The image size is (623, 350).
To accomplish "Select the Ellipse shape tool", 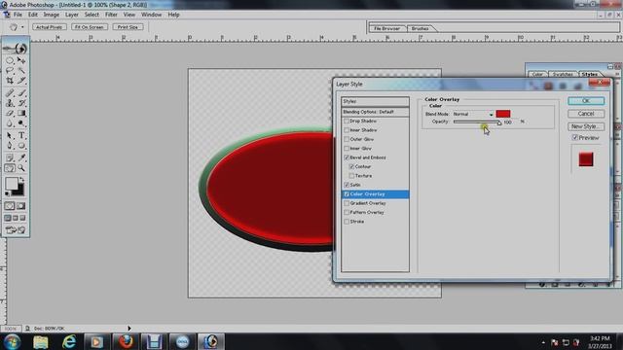I will [x=21, y=146].
